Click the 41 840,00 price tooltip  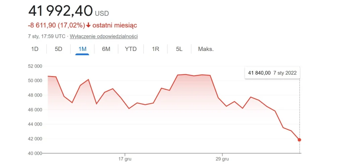pos(272,73)
